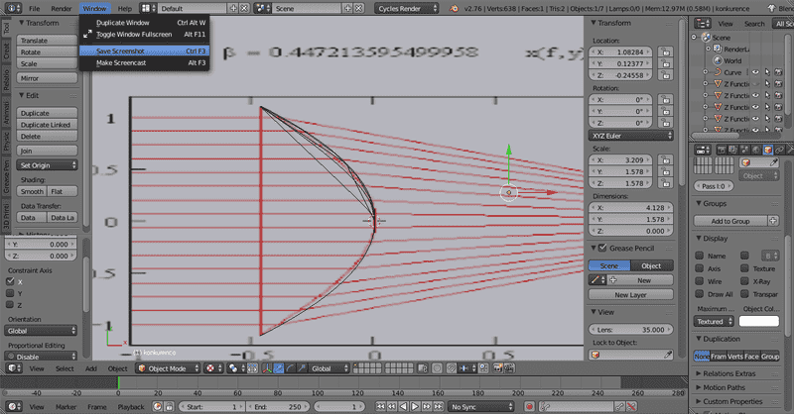Check the X-Ray display option
Screen dimensions: 794x414
pos(744,281)
